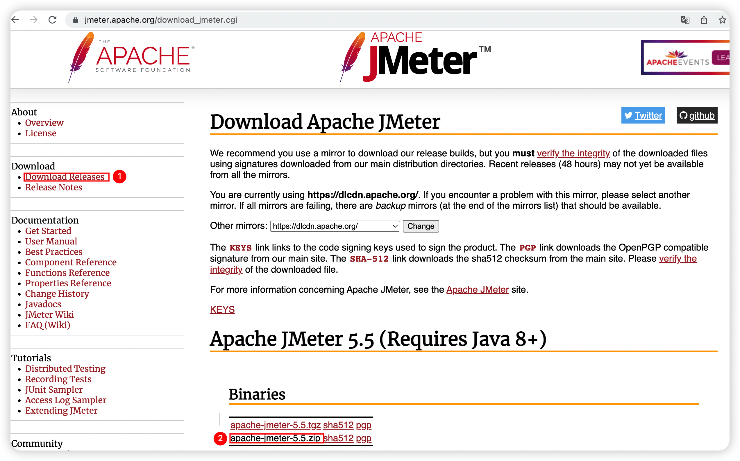Click the browser back arrow
The height and width of the screenshot is (461, 740).
(15, 20)
